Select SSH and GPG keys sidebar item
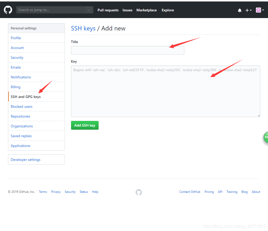This screenshot has height=231, width=268. pyautogui.click(x=36, y=97)
